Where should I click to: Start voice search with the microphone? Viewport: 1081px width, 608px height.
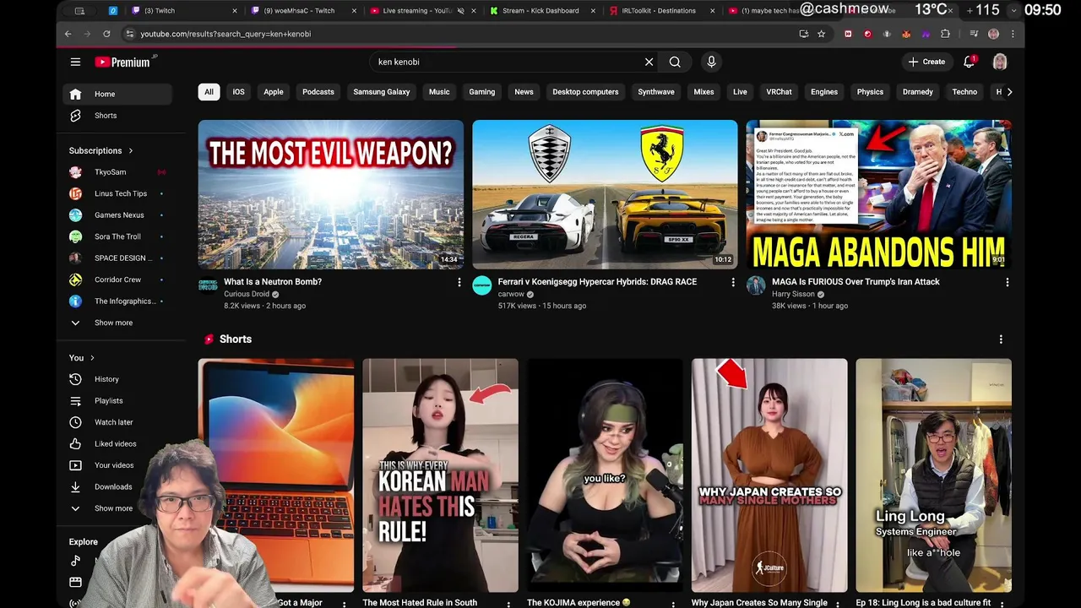pyautogui.click(x=711, y=62)
